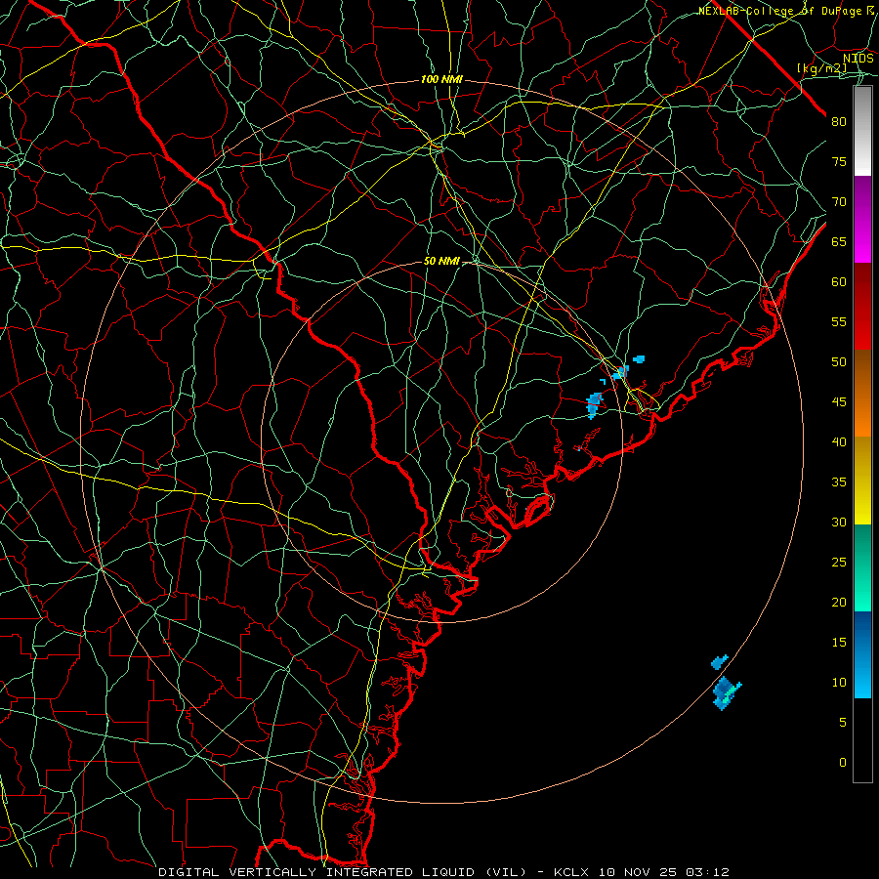Click the 80 value on the scale
Viewport: 879px width, 879px height.
[x=839, y=122]
